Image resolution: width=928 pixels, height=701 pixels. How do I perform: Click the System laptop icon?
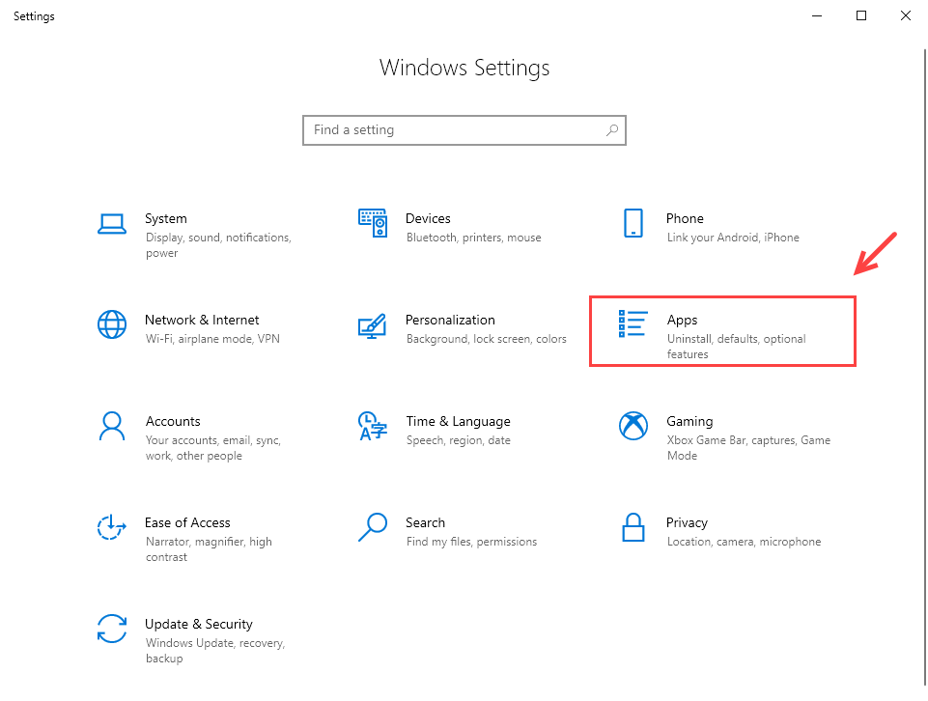[x=112, y=224]
